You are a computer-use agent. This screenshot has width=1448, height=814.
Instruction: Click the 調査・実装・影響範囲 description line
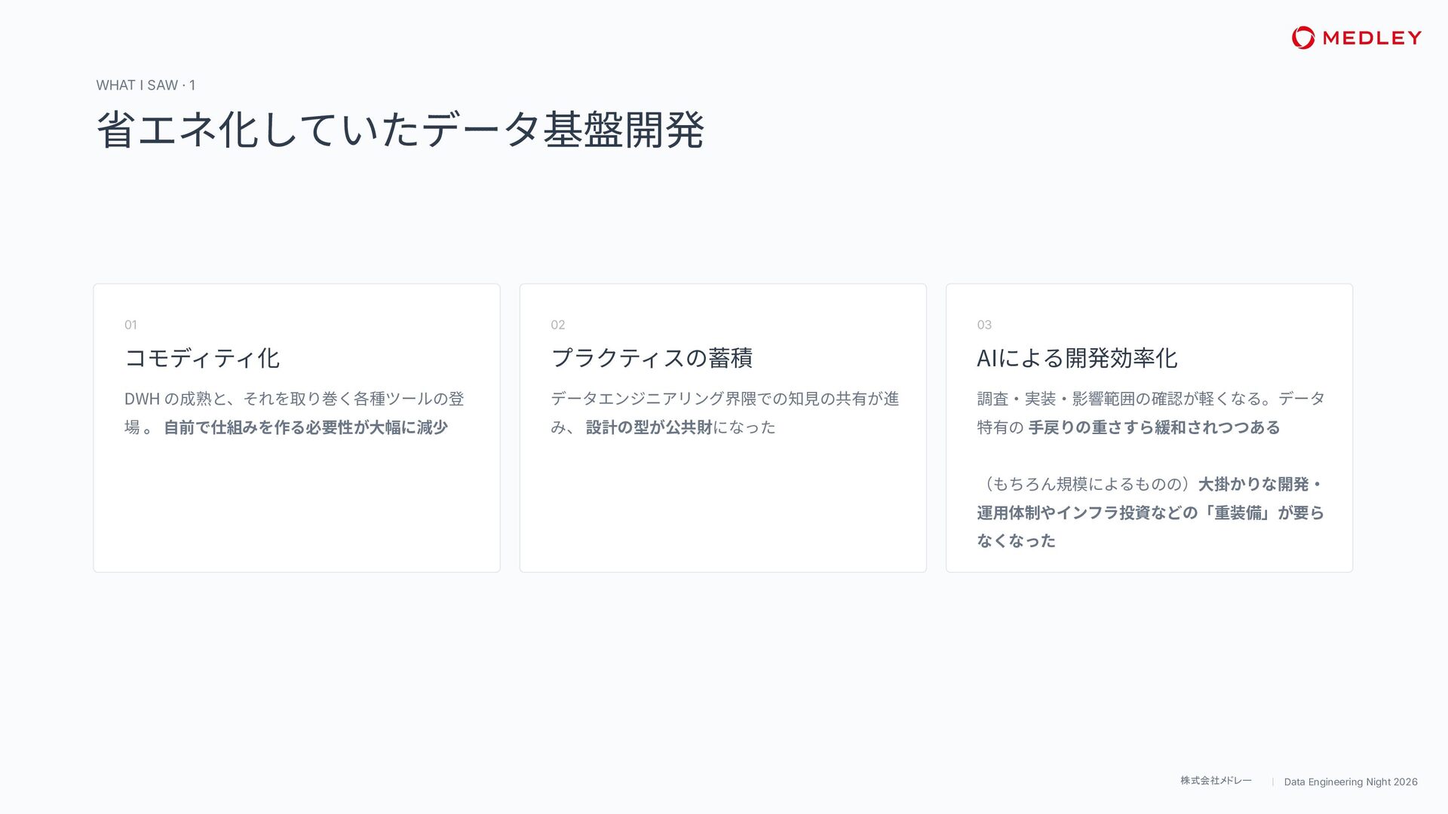[x=1151, y=399]
